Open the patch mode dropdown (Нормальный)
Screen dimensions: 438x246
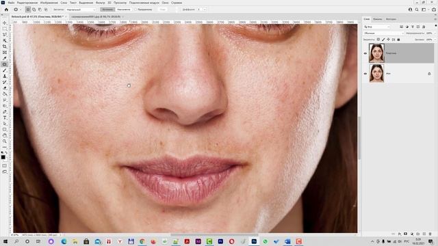pos(81,10)
